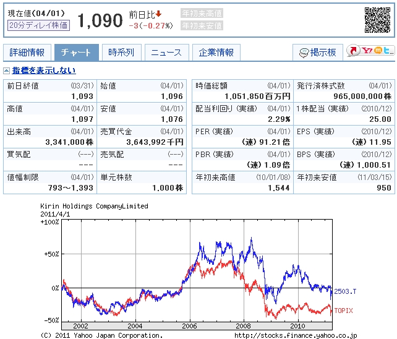Click the 20分ディレイ株価 label

click(x=38, y=25)
